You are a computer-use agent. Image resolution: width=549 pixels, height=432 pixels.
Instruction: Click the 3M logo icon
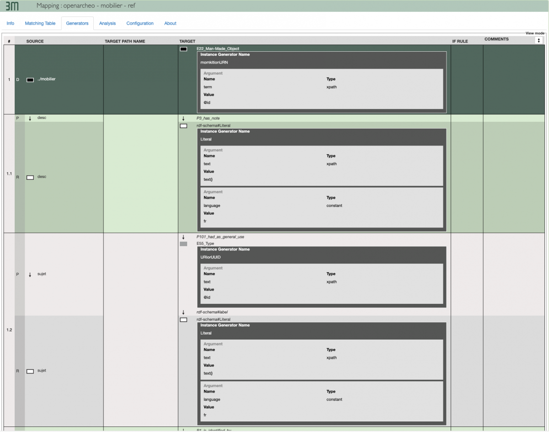[x=12, y=6]
